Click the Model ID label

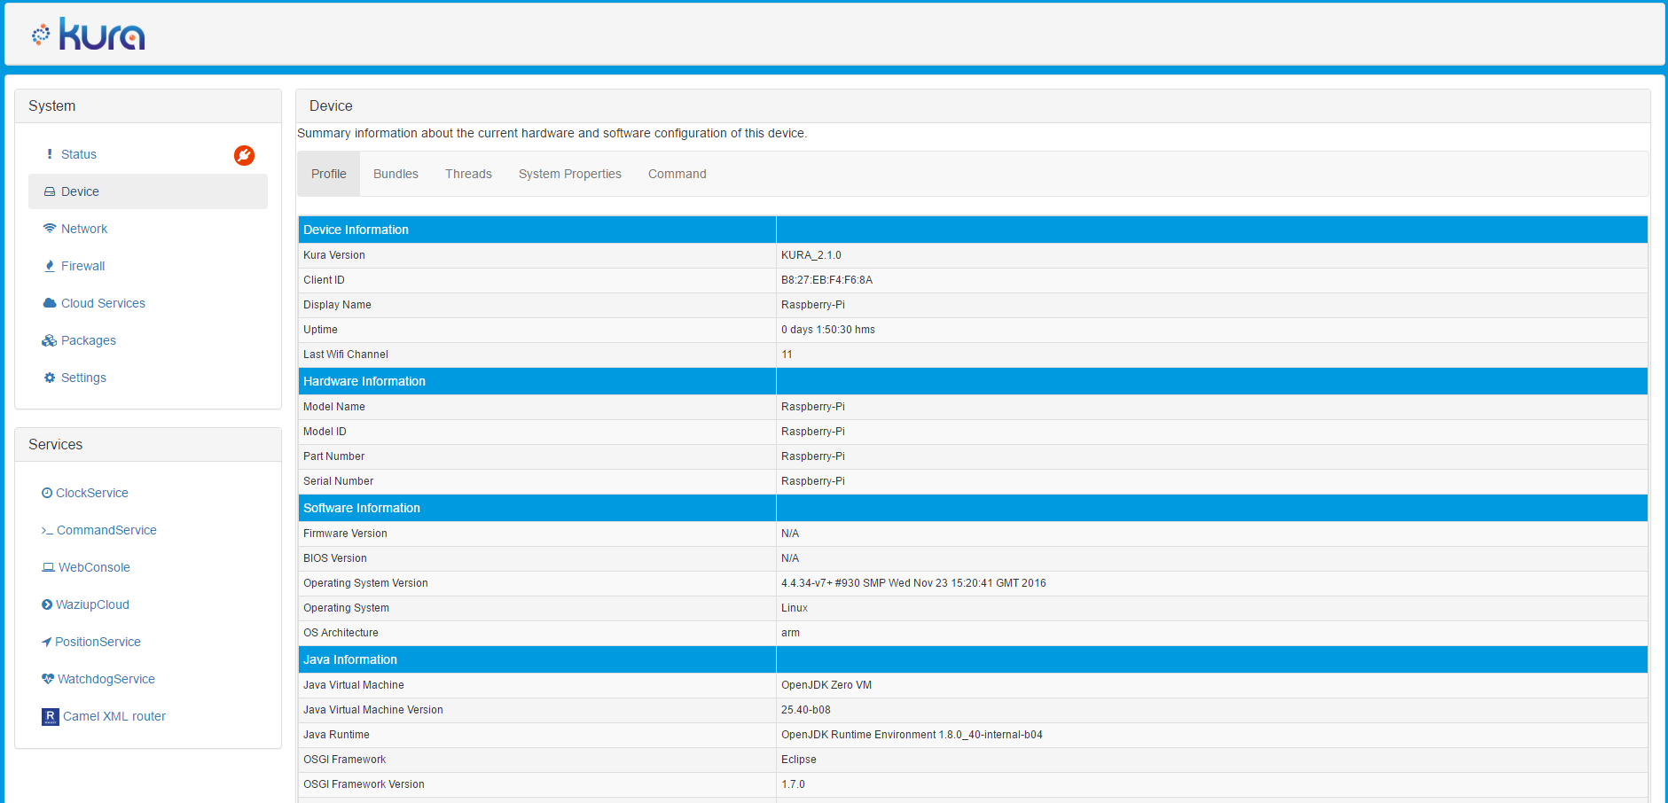[x=325, y=432]
